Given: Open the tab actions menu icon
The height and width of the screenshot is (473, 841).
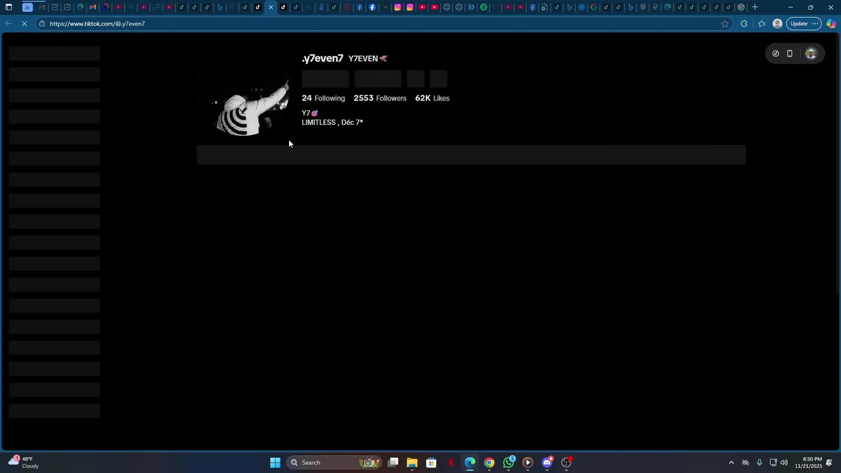Looking at the screenshot, I should 9,7.
